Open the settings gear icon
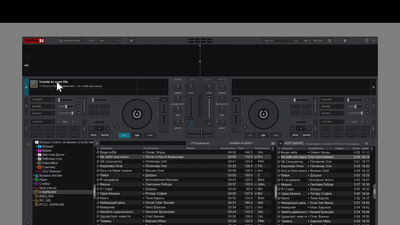This screenshot has width=400, height=225. 345,41
